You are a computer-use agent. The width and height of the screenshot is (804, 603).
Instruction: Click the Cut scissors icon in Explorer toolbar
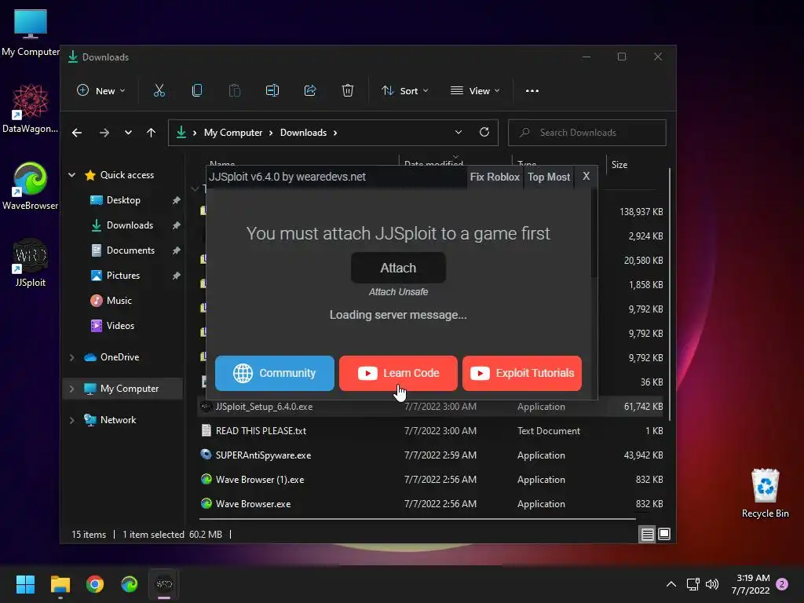[159, 91]
